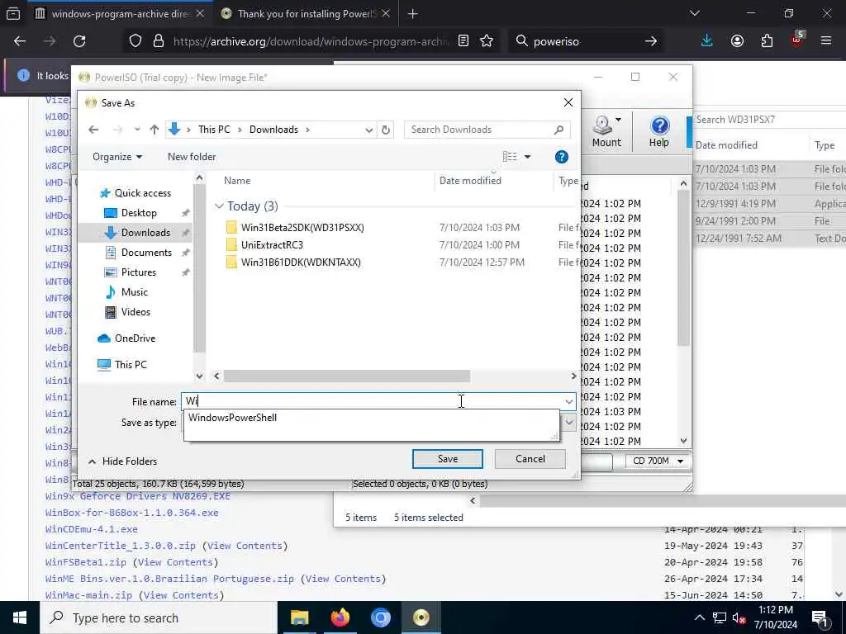Click Search WD31PSX7 field in Explorer window
Image resolution: width=846 pixels, height=634 pixels.
[x=769, y=120]
